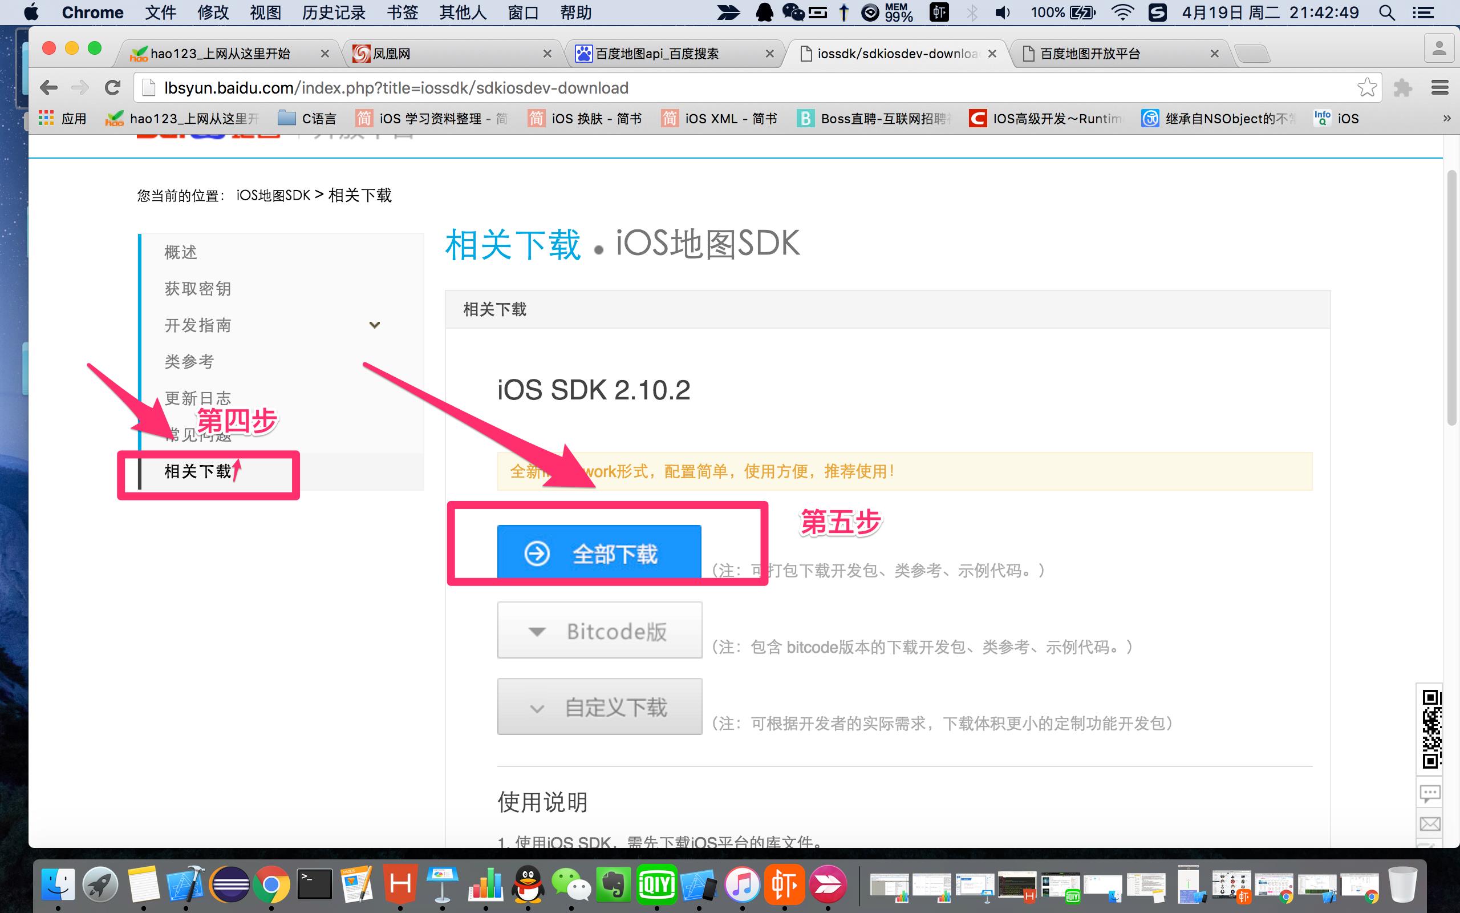
Task: Open the volume control in menu bar
Action: [x=1002, y=13]
